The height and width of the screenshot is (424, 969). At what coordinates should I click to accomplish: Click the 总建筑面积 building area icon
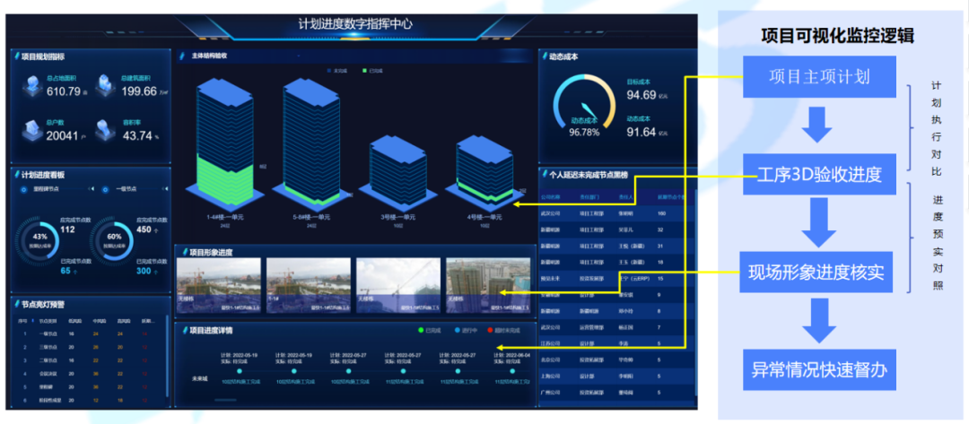coord(106,85)
